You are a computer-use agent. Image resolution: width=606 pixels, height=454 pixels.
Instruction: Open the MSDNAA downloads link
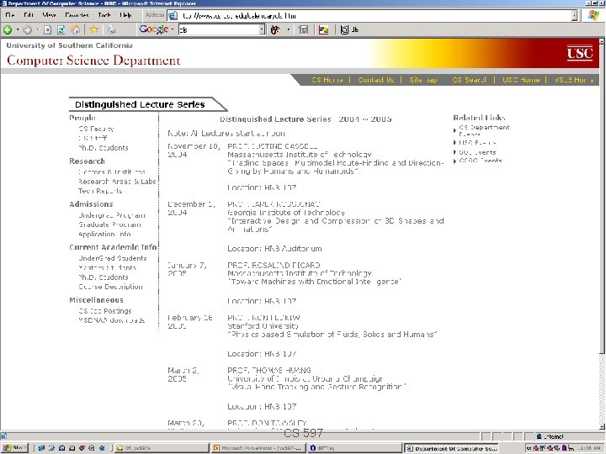point(112,320)
